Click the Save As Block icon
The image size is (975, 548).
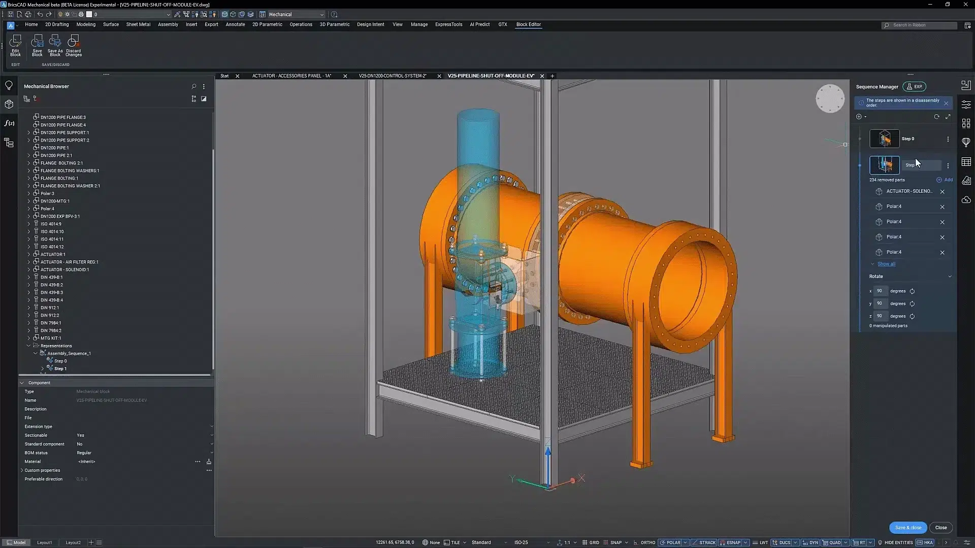pyautogui.click(x=55, y=45)
